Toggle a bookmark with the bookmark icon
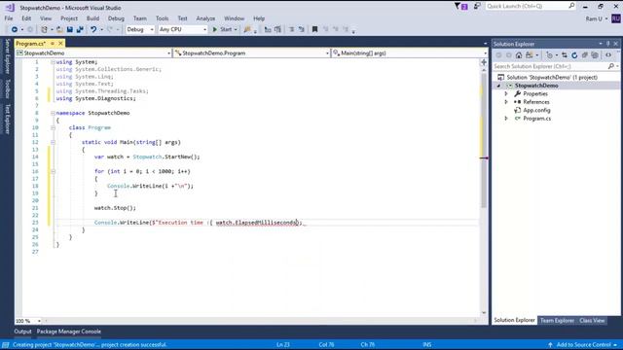 pos(314,29)
